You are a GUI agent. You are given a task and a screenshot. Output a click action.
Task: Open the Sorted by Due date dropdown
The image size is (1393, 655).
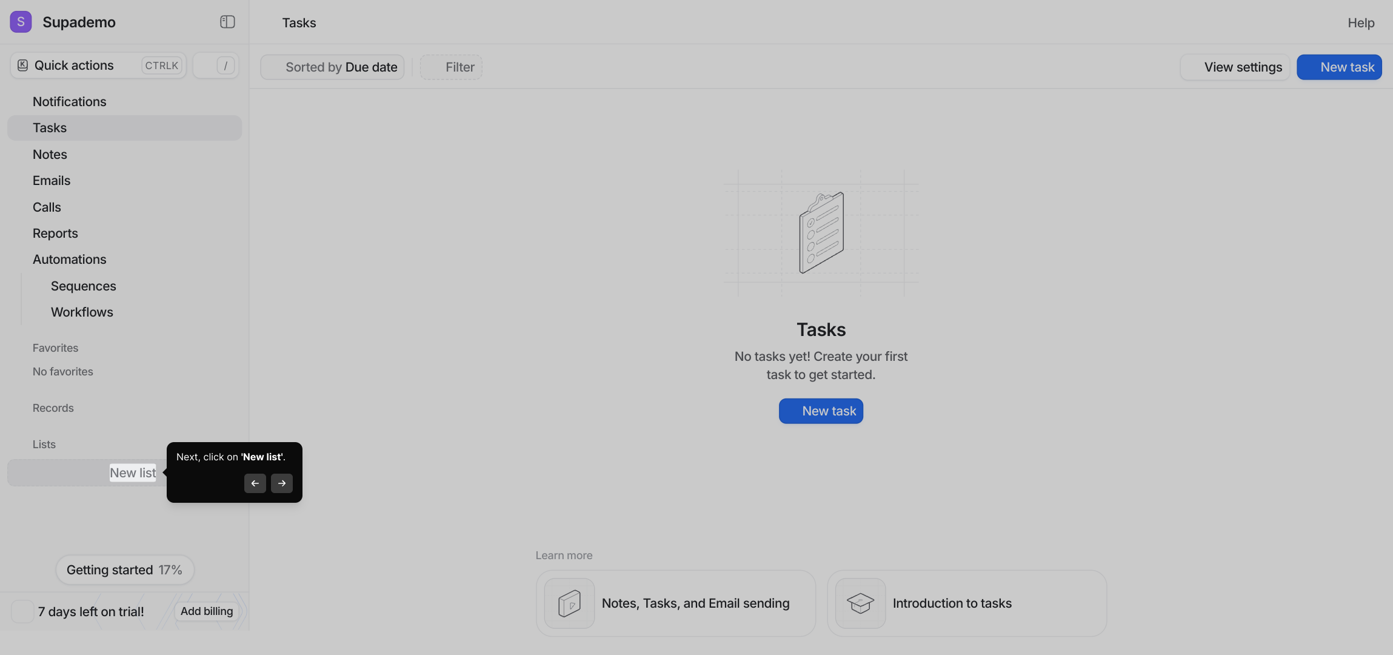pos(332,67)
